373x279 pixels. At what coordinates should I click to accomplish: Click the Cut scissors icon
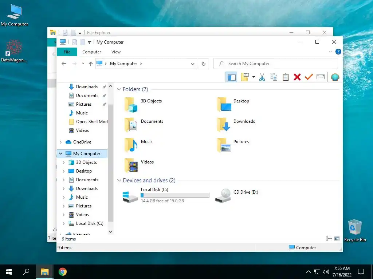tap(262, 77)
